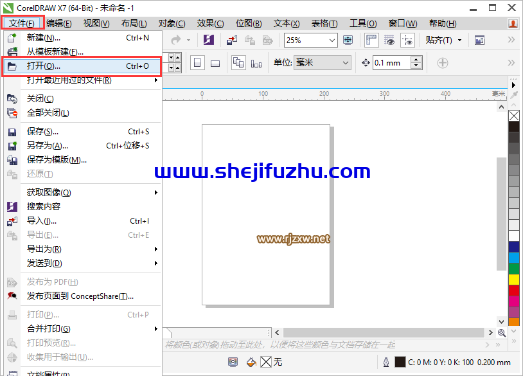Expand redo history dropdown arrow

tap(188, 40)
